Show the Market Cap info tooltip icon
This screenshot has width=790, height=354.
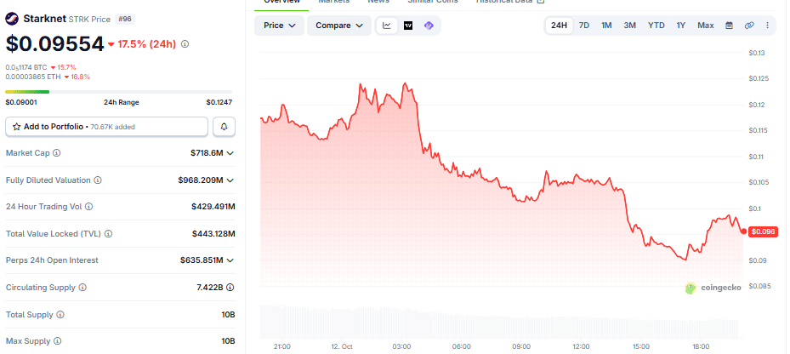tap(57, 153)
